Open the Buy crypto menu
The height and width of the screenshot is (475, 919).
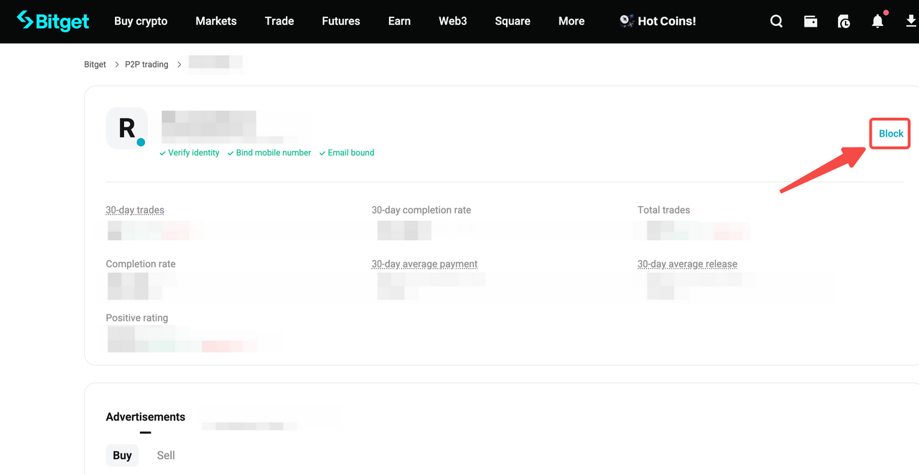141,21
